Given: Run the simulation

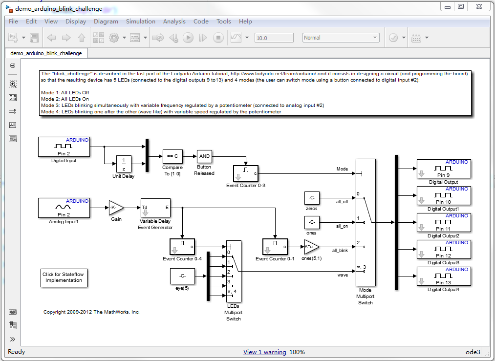Looking at the screenshot, I should click(x=188, y=38).
